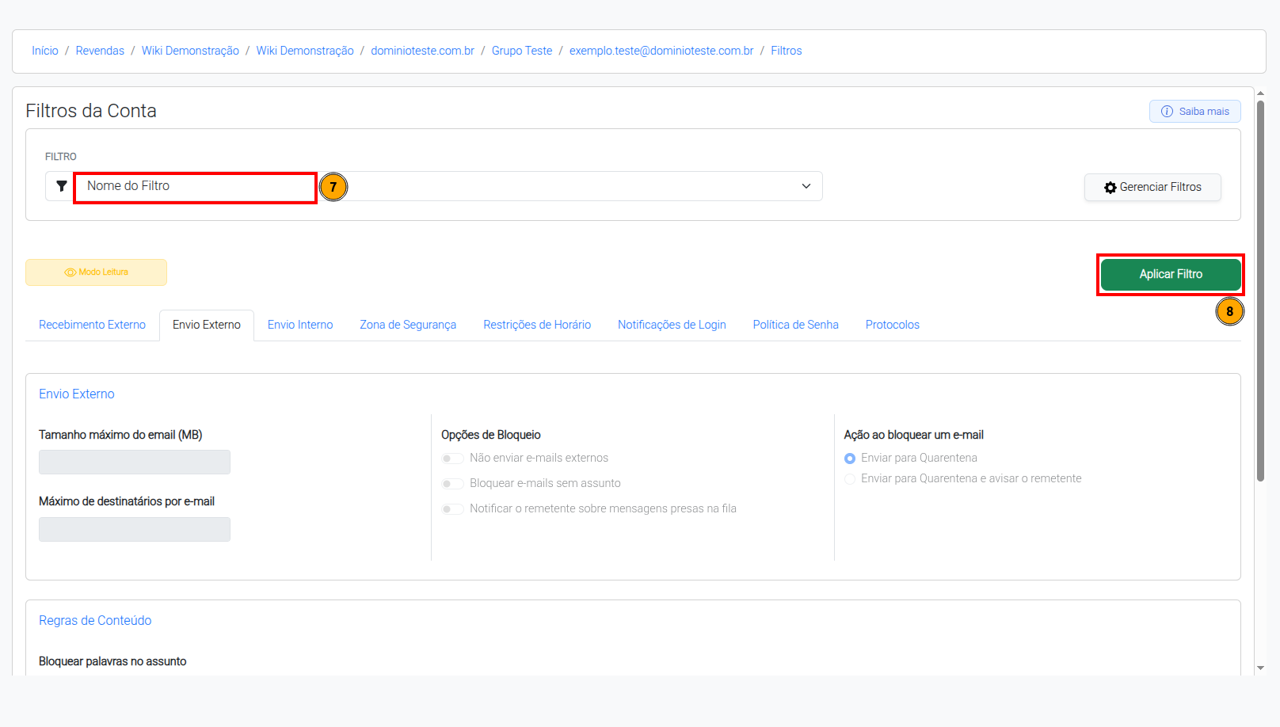Open Protocolos tab

pyautogui.click(x=893, y=325)
